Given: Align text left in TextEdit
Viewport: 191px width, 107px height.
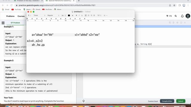Looking at the screenshot, I should (x=86, y=15).
